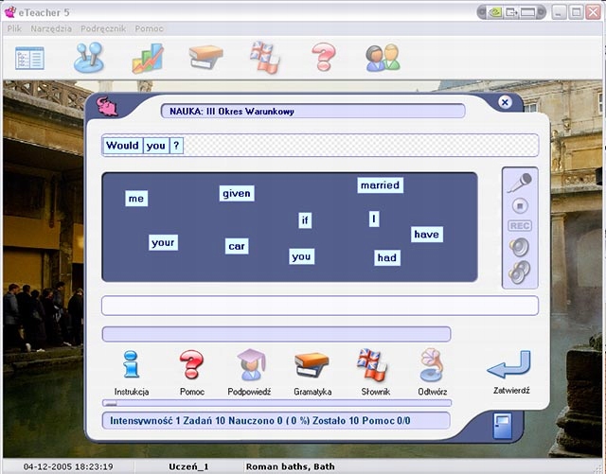Select the word tile "married"
The width and height of the screenshot is (606, 474).
point(380,185)
